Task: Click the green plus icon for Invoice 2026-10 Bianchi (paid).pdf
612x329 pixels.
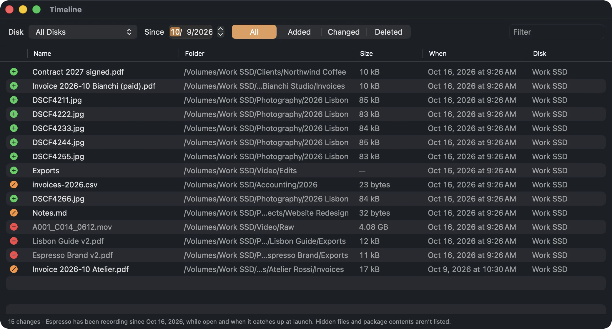Action: (x=14, y=86)
